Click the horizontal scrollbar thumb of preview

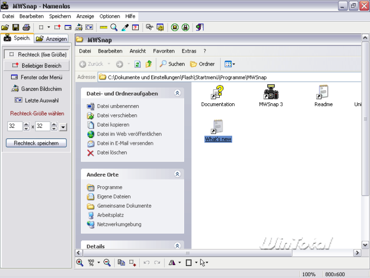click(187, 253)
